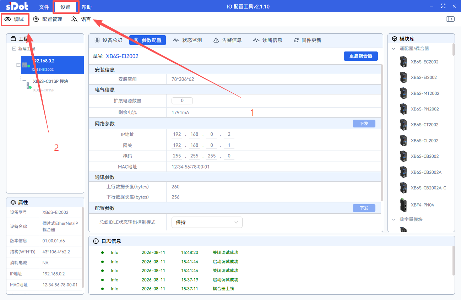461x300 pixels.
Task: Click the 消耗电流 value NA
Action: pyautogui.click(x=45, y=263)
